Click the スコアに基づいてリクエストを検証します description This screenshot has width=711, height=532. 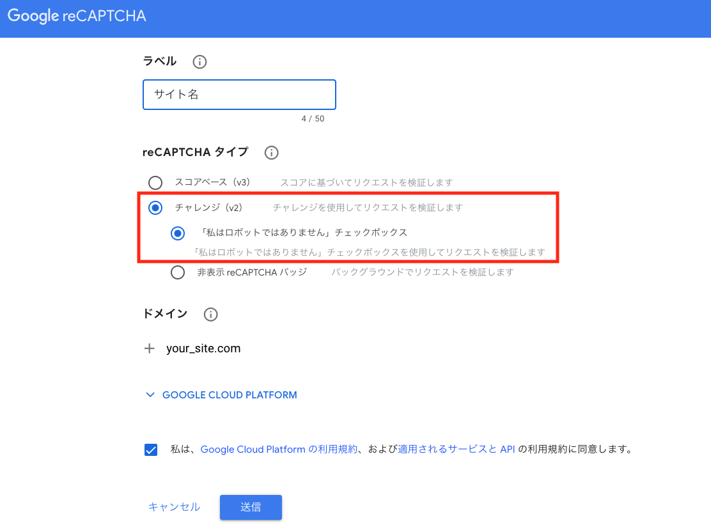pyautogui.click(x=366, y=182)
